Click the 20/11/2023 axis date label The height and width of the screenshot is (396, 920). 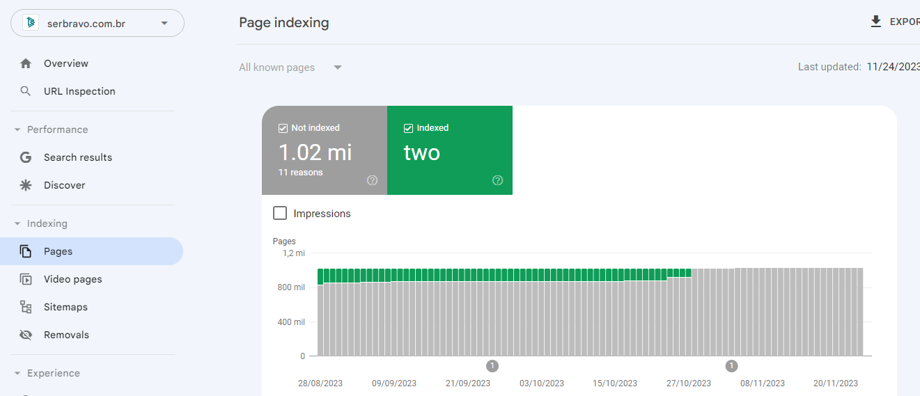pyautogui.click(x=836, y=383)
